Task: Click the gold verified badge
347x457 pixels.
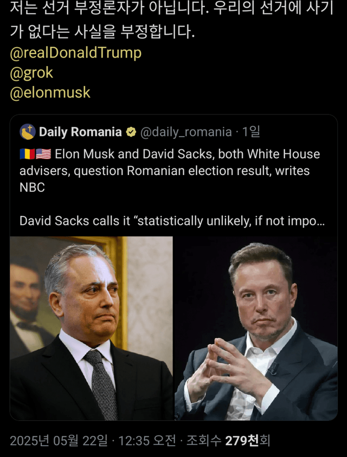Action: (x=131, y=132)
